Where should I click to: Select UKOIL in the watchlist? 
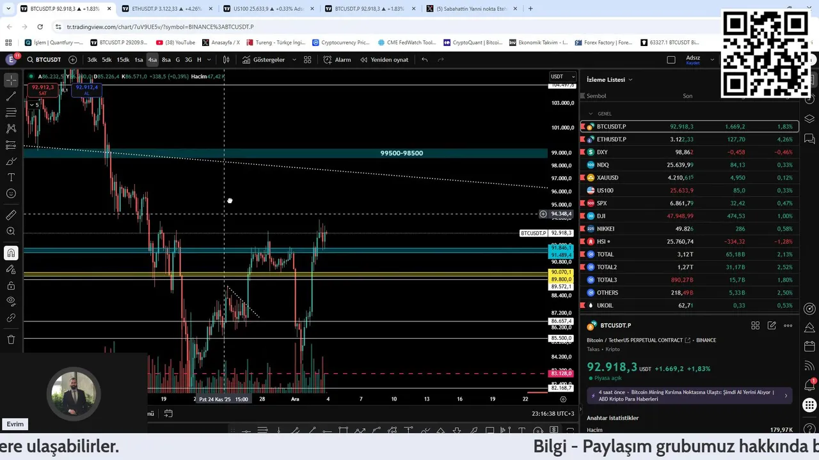tap(690, 305)
